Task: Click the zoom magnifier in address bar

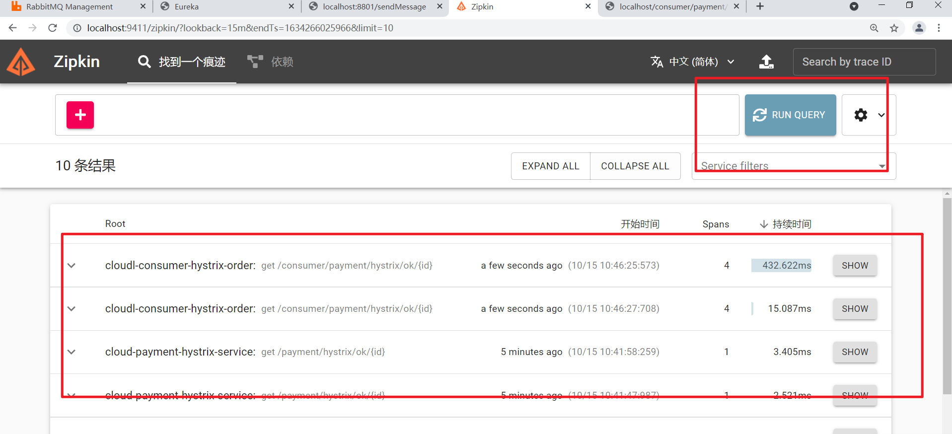Action: [x=874, y=28]
